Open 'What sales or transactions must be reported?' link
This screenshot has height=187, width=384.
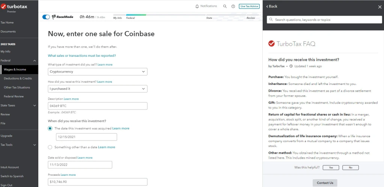tap(82, 56)
